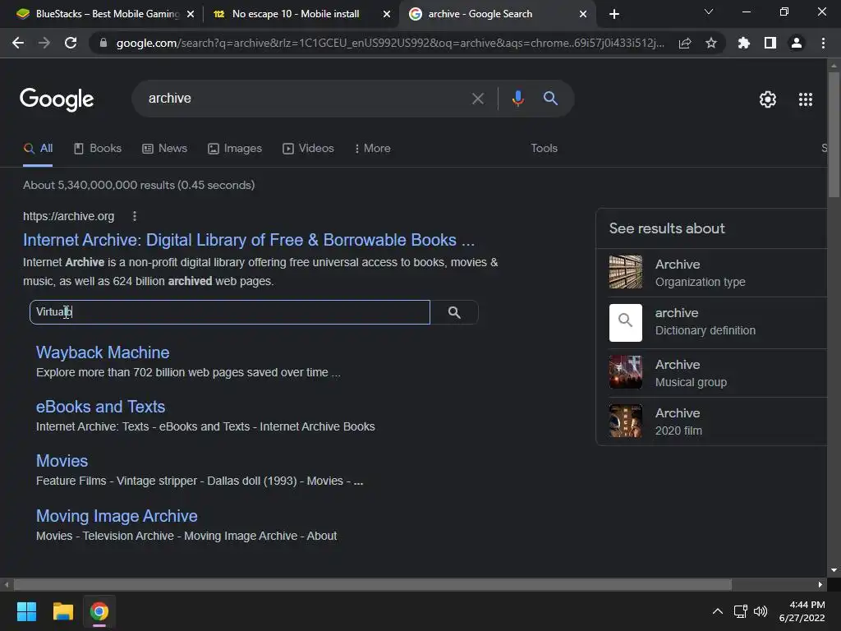Viewport: 841px width, 631px height.
Task: Go back to the previous page
Action: click(18, 43)
